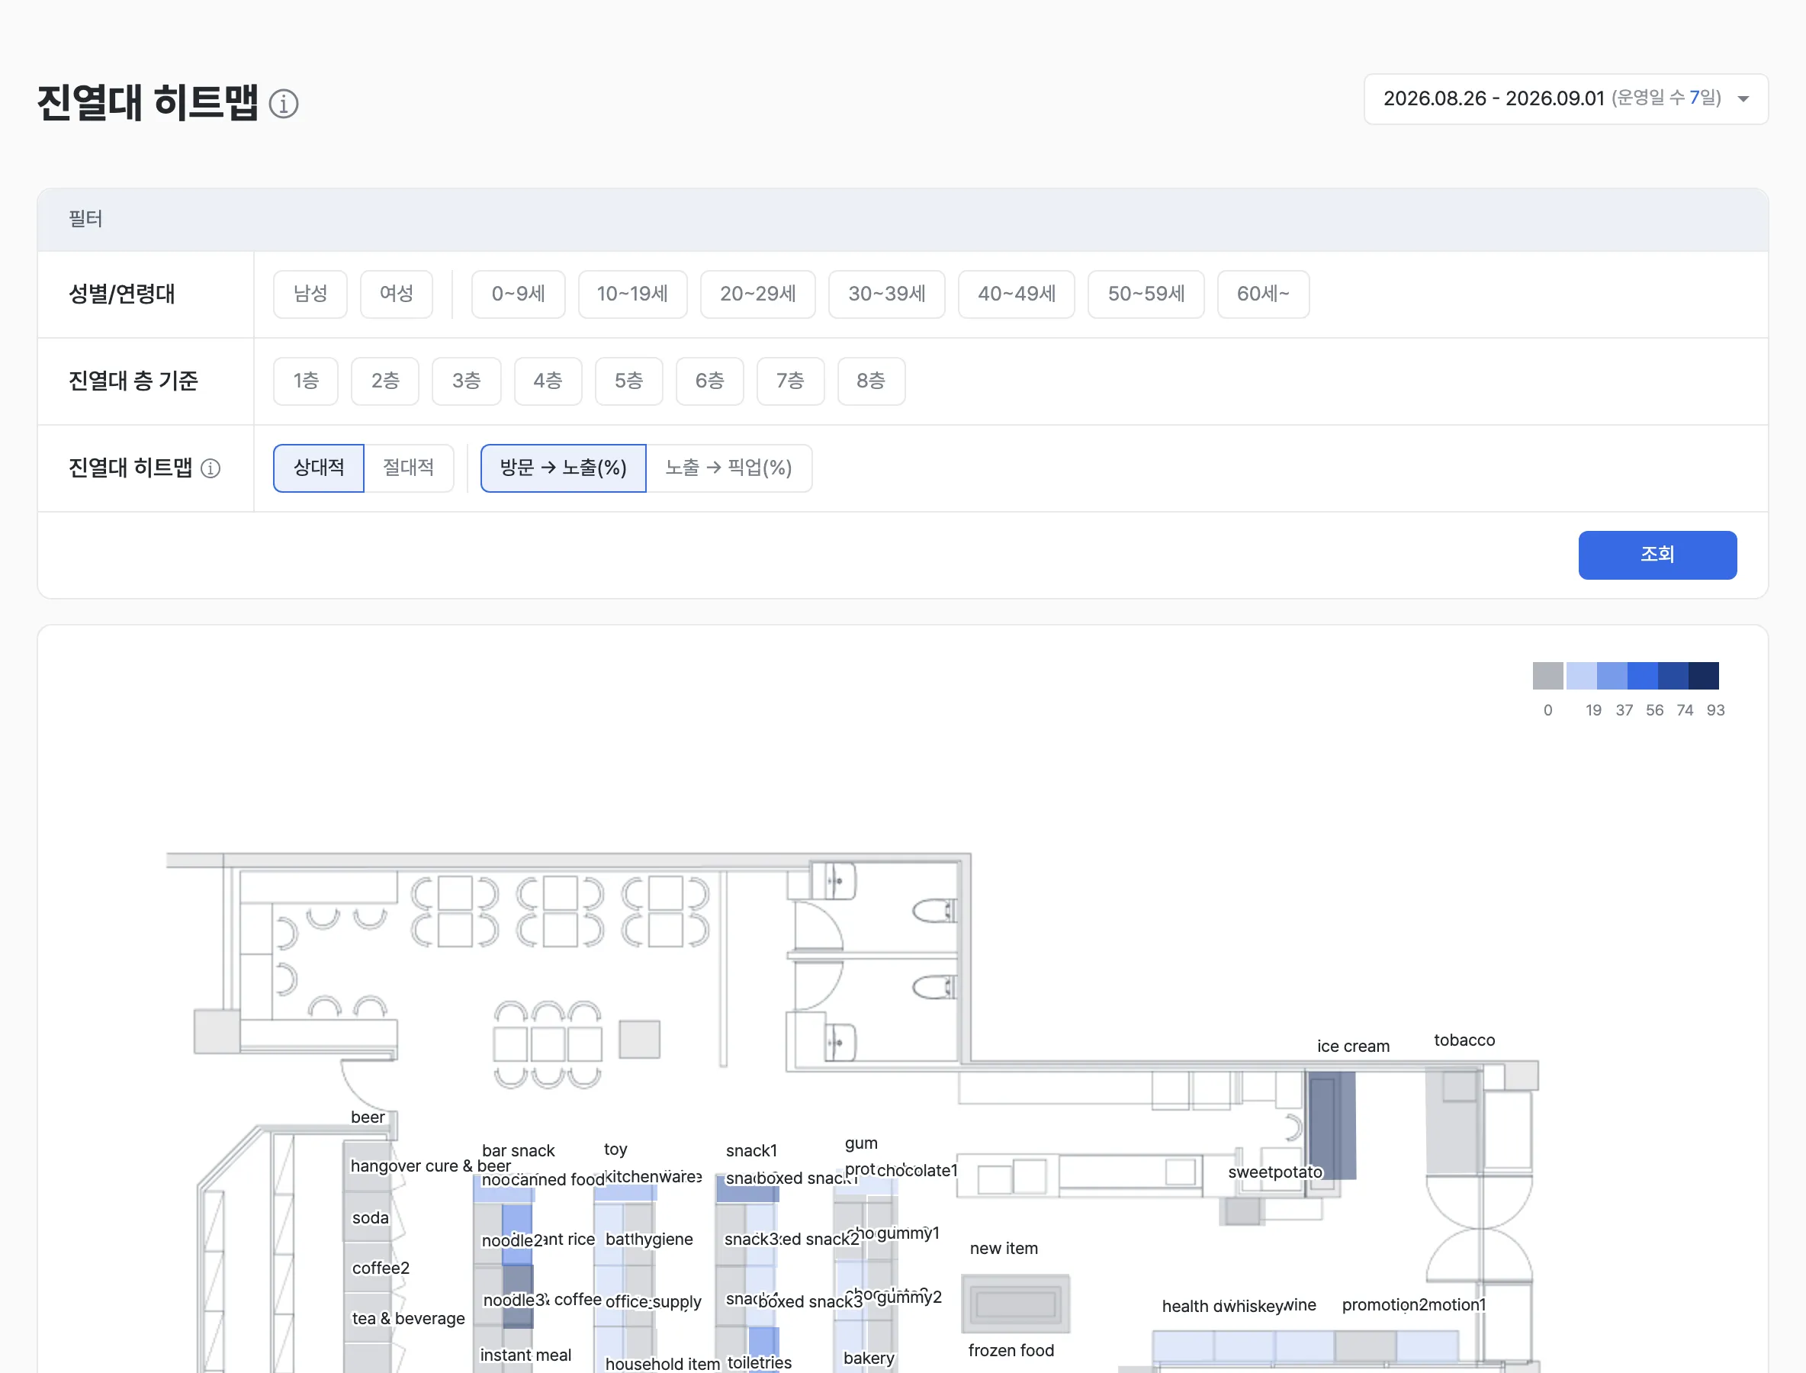Click the gray legend swatch for 0
Screen dimensions: 1806x1373
1547,676
